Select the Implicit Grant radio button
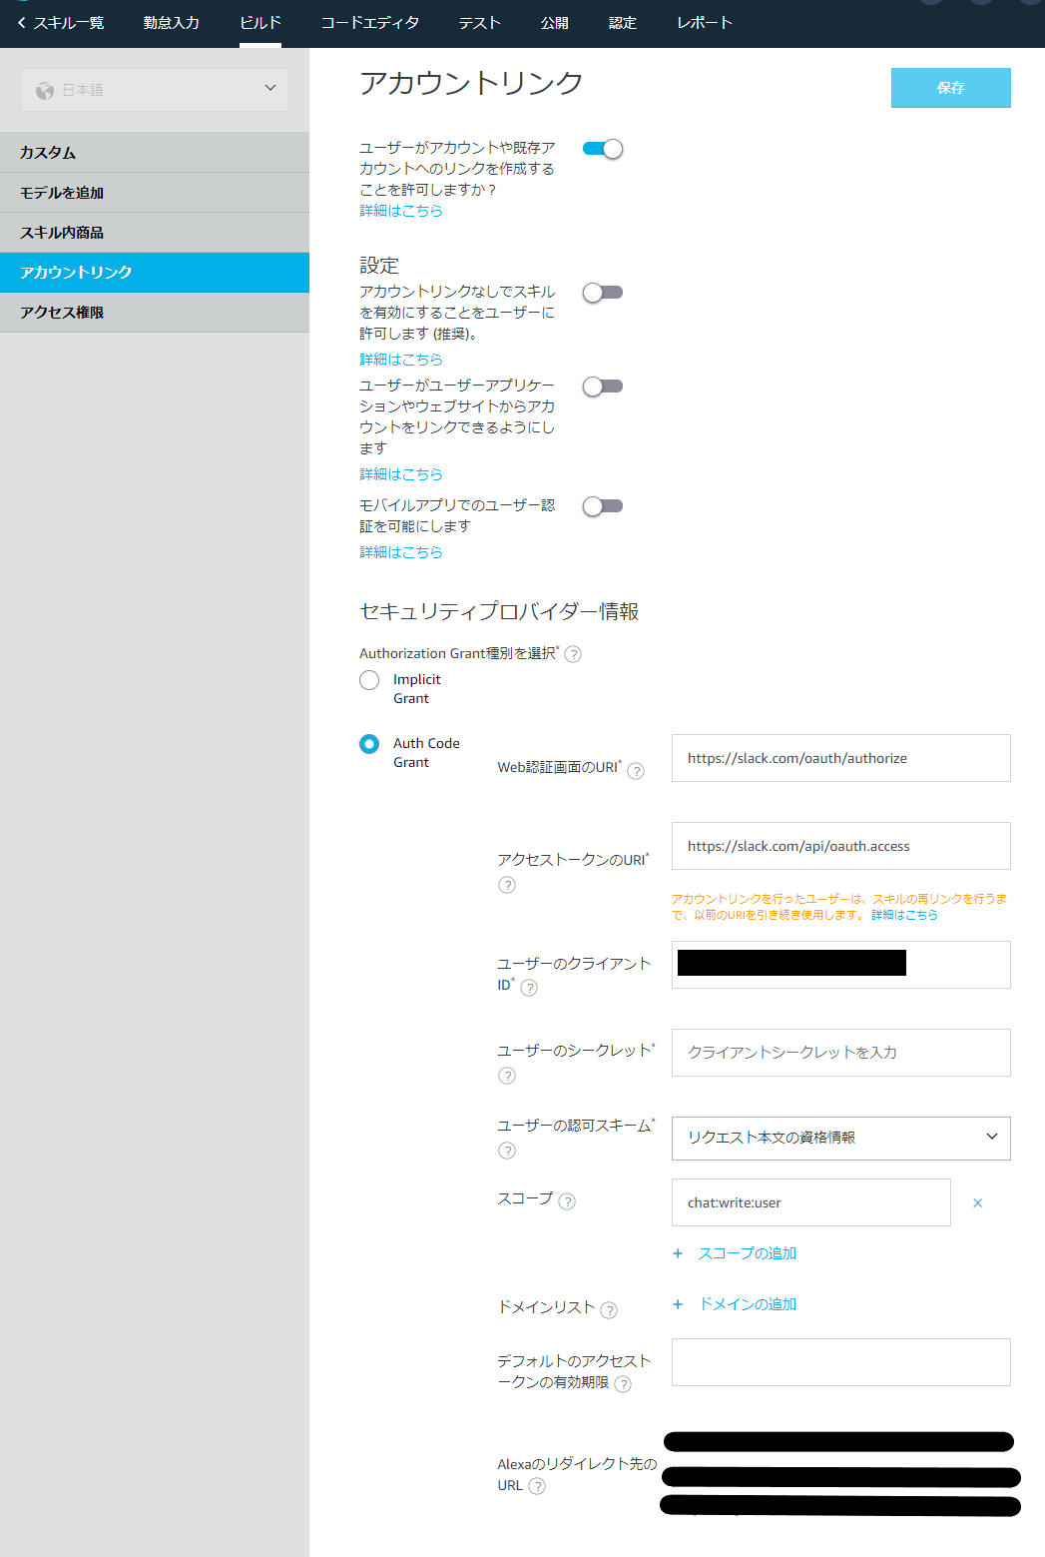 [x=369, y=680]
